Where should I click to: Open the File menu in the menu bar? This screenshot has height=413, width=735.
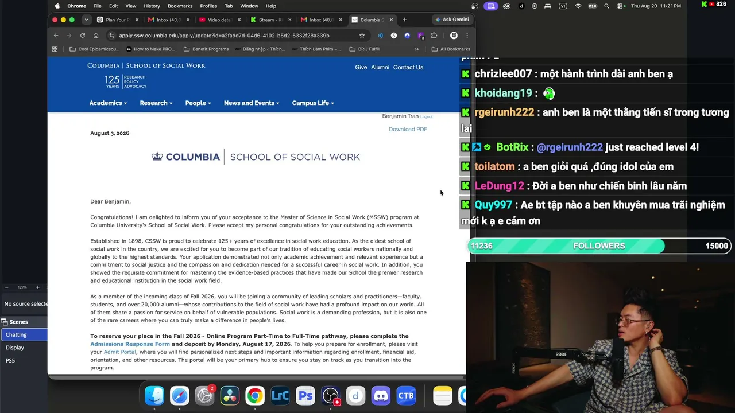(98, 6)
